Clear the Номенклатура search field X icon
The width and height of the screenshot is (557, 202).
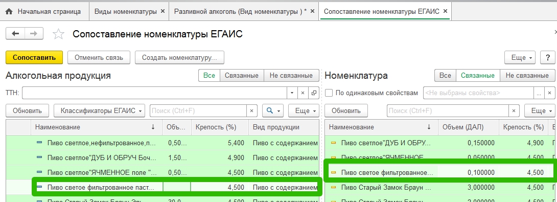point(514,110)
